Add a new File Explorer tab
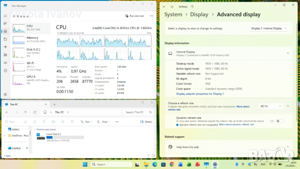Screen dimensions: 300x169 (54, 104)
